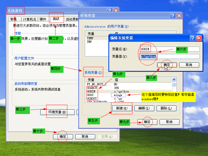This screenshot has height=156, width=208.
Task: Close the 编辑系统变量 dialog
Action: click(x=199, y=38)
